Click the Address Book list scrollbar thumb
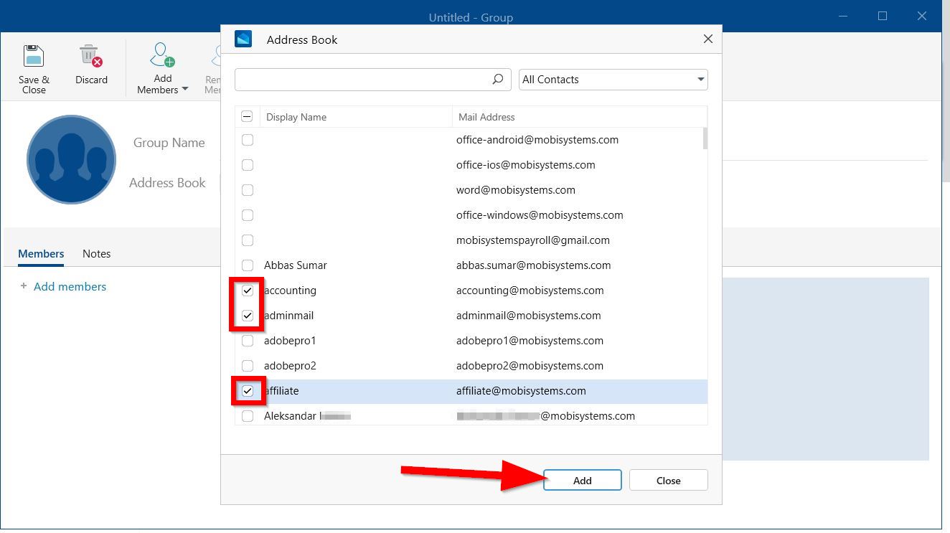Screen dimensions: 950x533 pos(705,138)
